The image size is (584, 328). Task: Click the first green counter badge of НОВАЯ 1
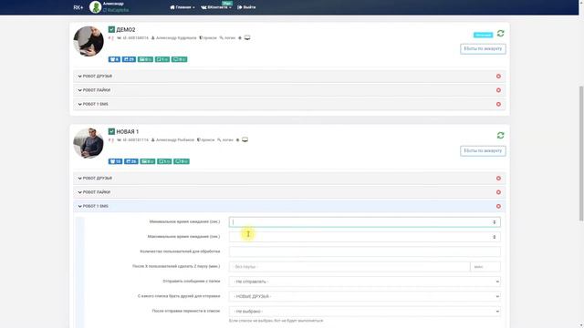(x=148, y=161)
